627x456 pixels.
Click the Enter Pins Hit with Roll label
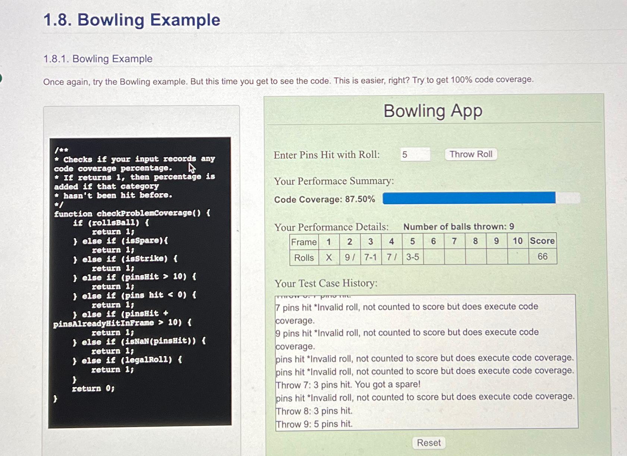coord(327,154)
